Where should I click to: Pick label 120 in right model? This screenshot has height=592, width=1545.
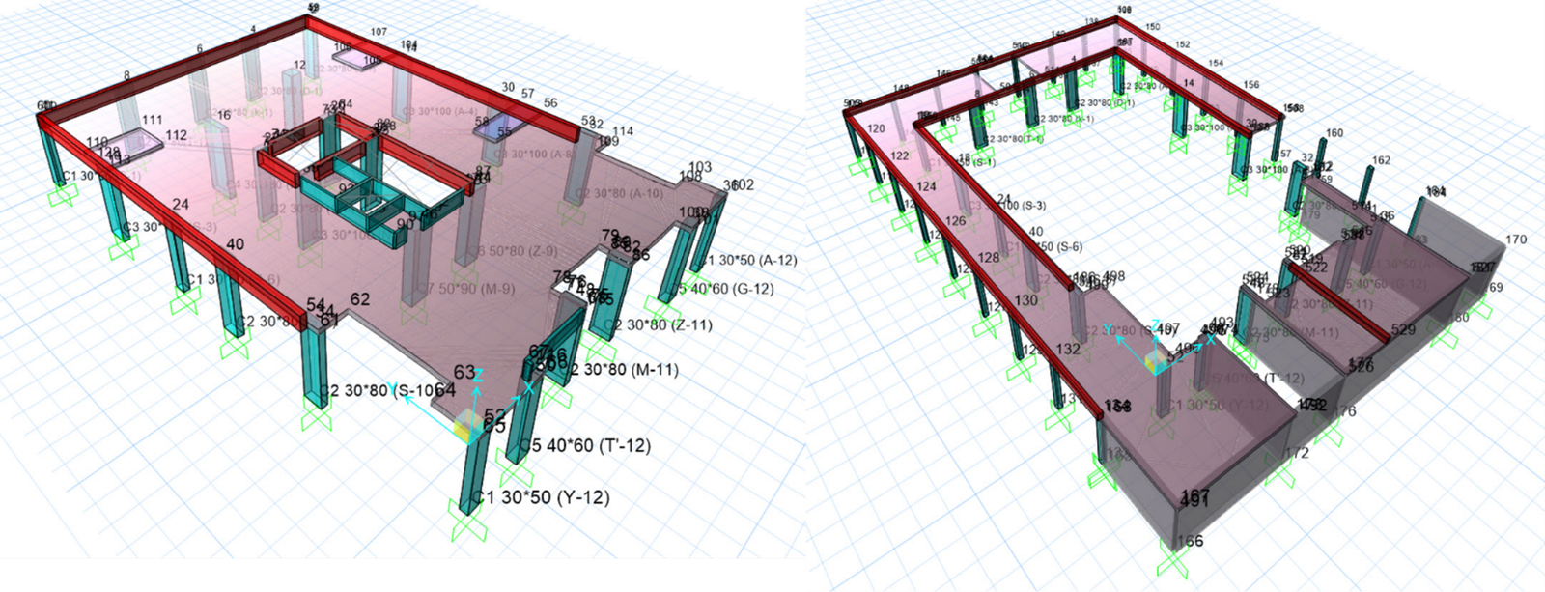point(876,128)
